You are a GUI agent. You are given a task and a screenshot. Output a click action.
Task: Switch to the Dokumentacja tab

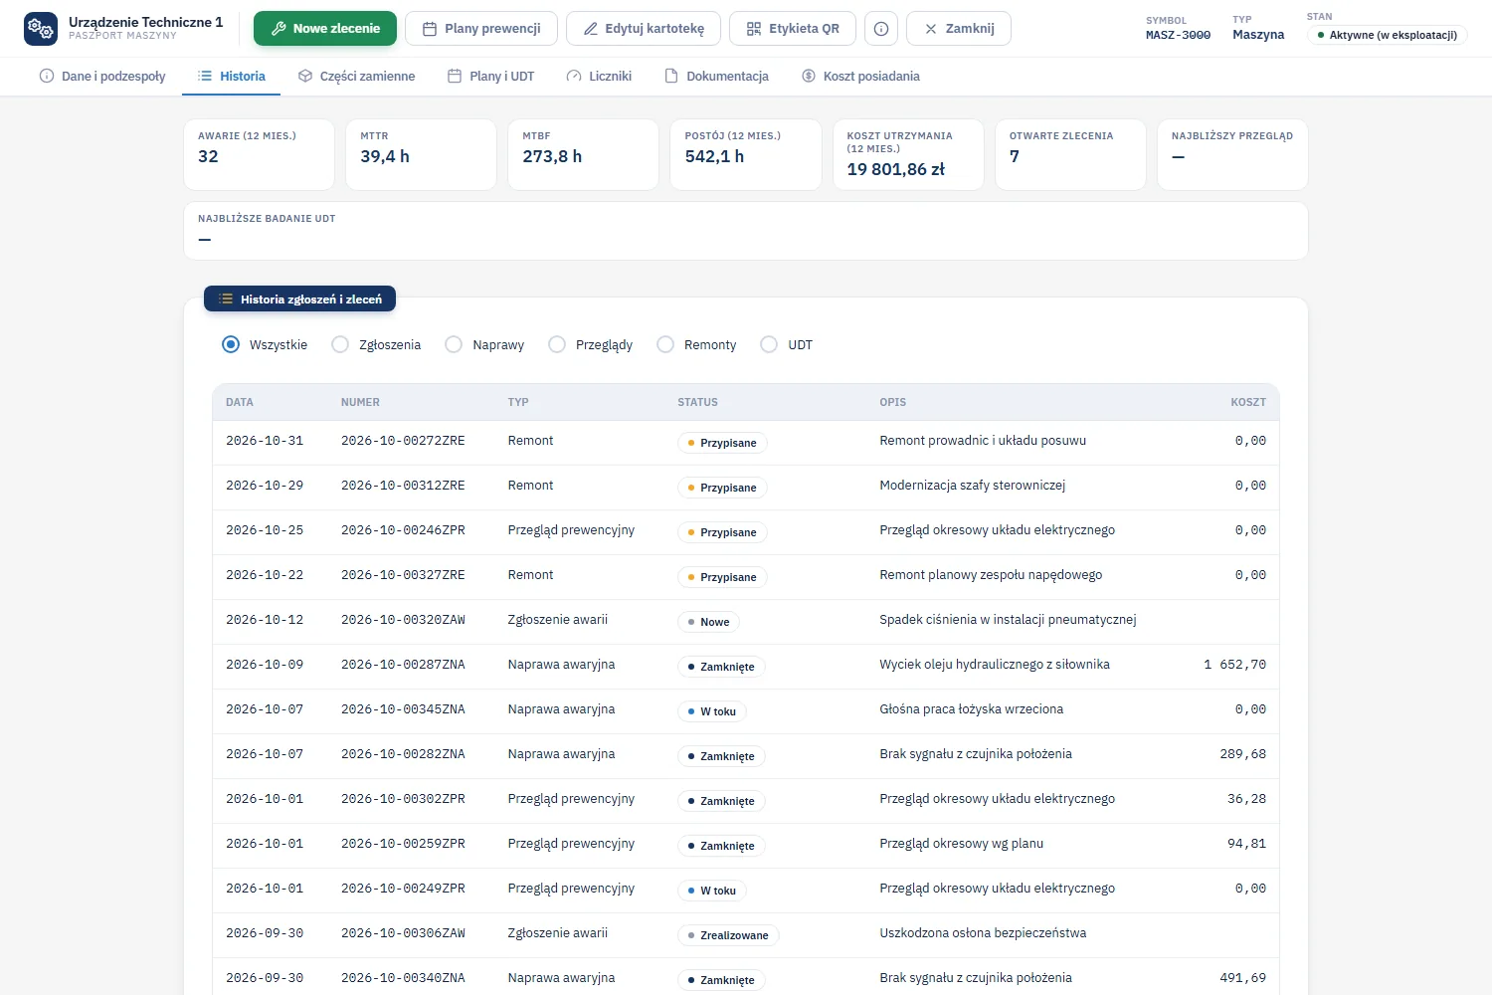click(x=717, y=76)
